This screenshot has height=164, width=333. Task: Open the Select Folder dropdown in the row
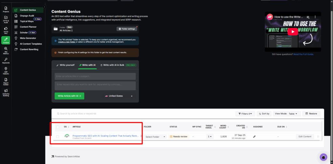click(x=155, y=137)
